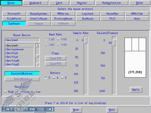This screenshot has height=113, width=151.
Task: Open the Monitor tab
Action: click(x=82, y=3)
